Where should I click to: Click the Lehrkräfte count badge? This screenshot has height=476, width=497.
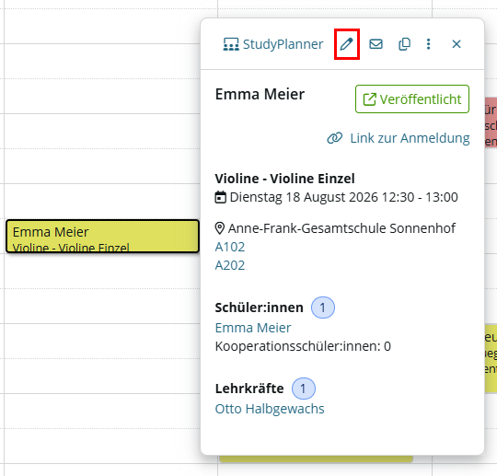click(x=304, y=389)
